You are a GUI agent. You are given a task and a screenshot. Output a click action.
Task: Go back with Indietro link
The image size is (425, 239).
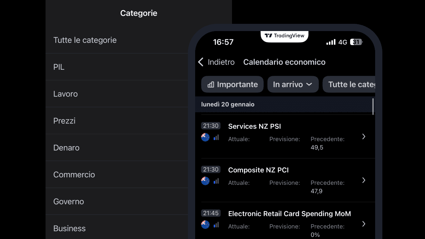pyautogui.click(x=221, y=62)
